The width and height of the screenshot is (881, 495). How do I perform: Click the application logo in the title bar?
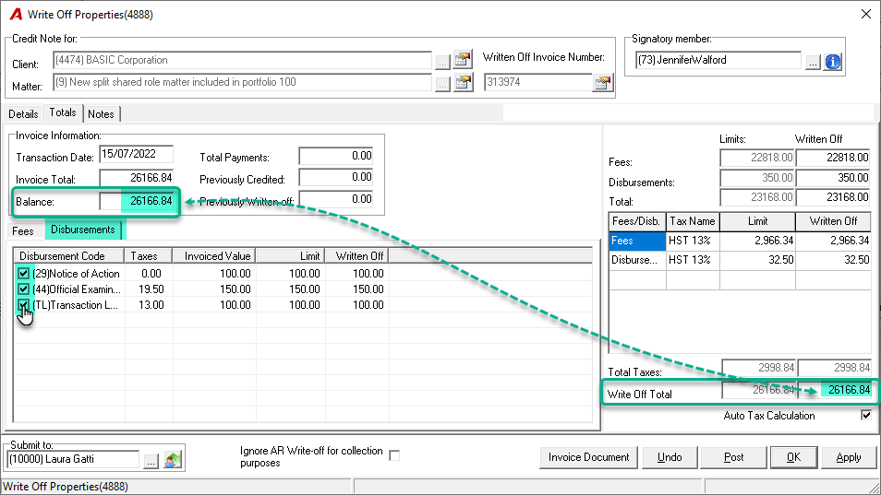(x=17, y=14)
